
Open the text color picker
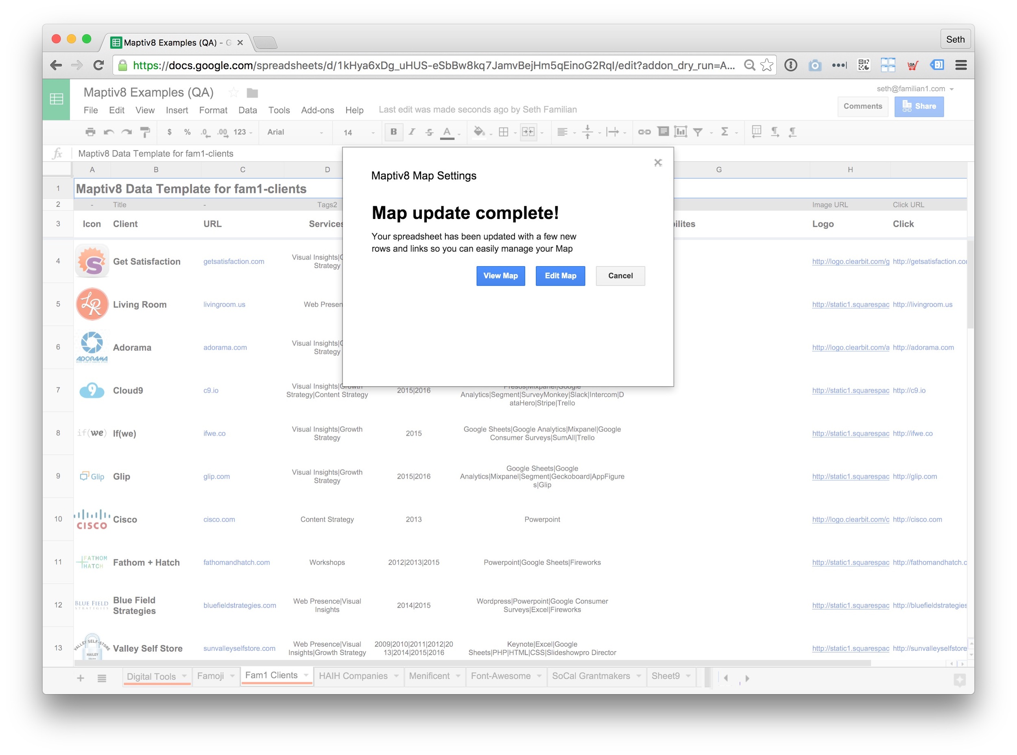click(x=447, y=133)
